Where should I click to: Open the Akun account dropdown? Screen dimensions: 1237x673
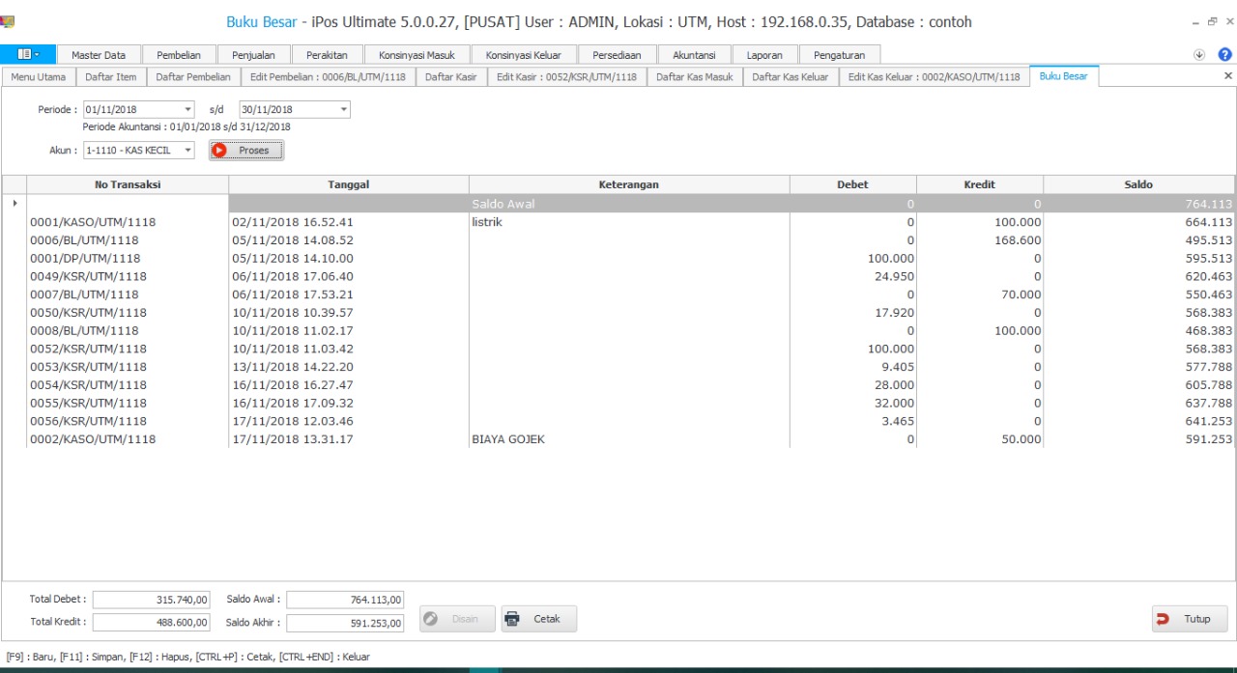coord(187,151)
